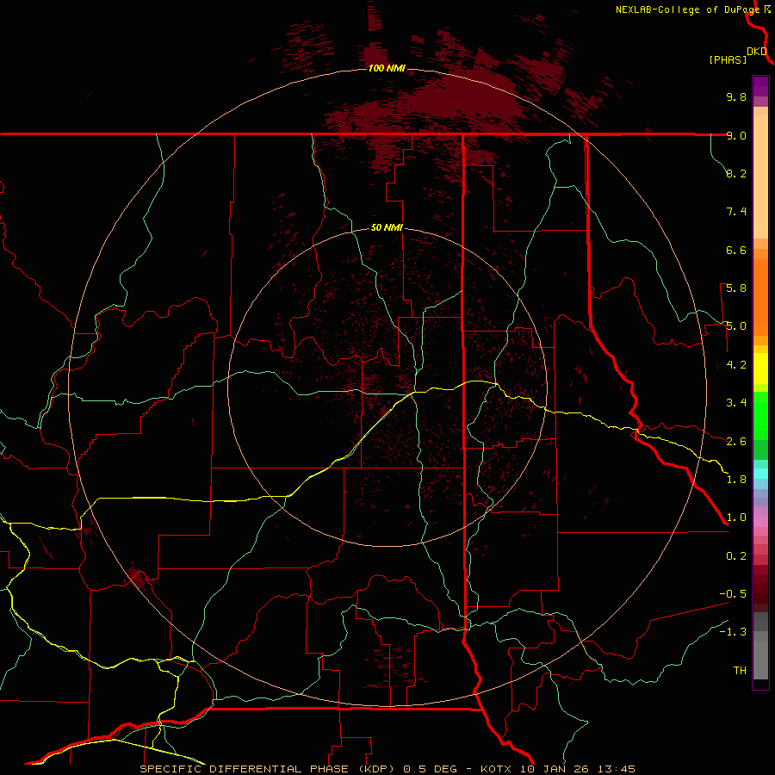Pick the gray bottom color bar segment
The width and height of the screenshot is (775, 775).
(x=760, y=655)
